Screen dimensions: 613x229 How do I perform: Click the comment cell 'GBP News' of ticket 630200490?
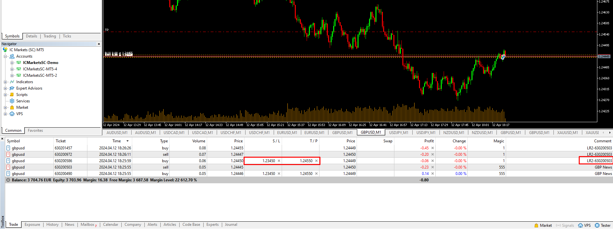603,174
